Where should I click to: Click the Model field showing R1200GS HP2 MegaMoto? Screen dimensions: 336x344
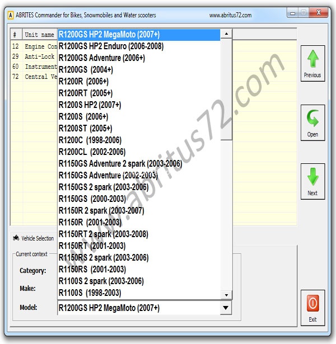(x=139, y=308)
